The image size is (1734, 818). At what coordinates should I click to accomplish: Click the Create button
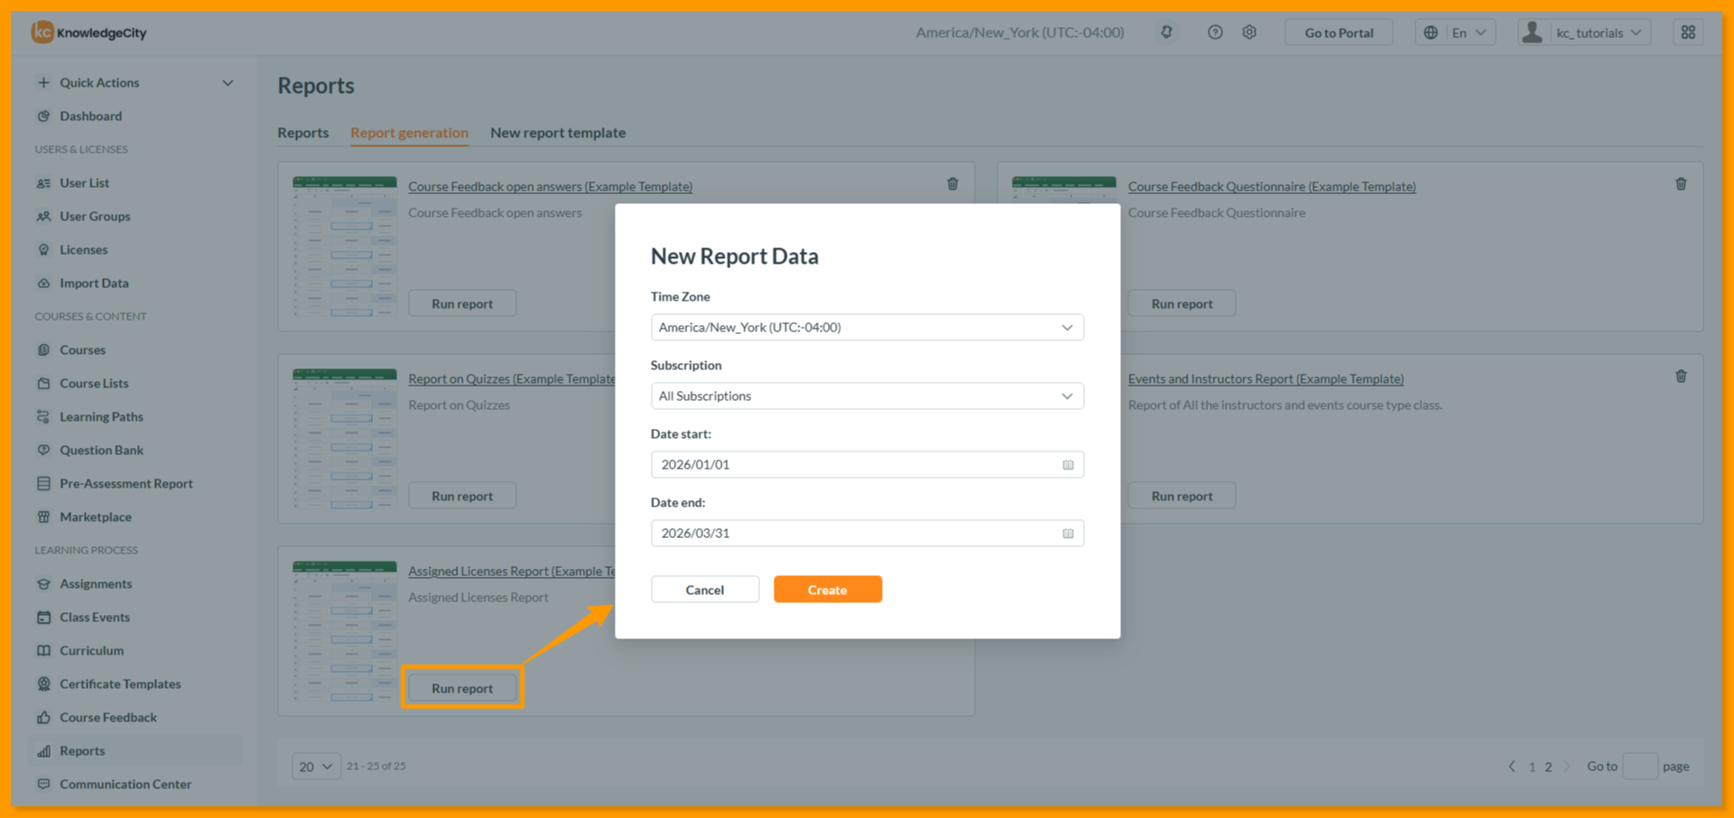tap(828, 590)
